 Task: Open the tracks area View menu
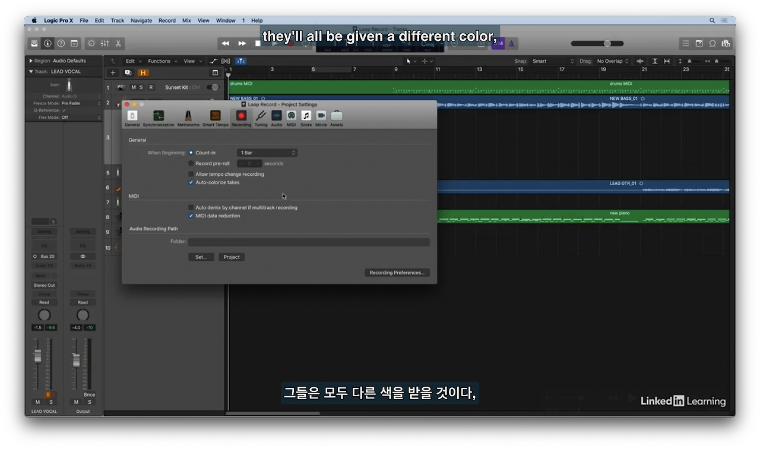pos(192,61)
